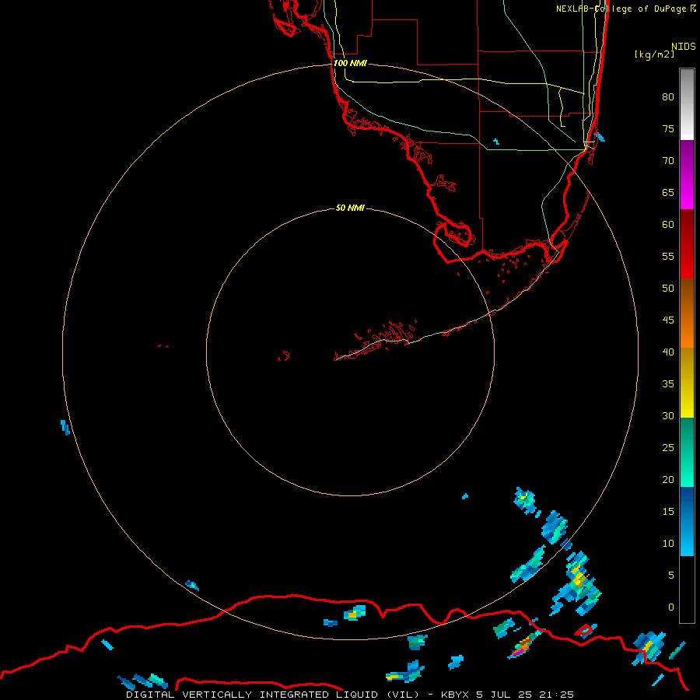Click the scale value 50
The height and width of the screenshot is (700, 700).
[668, 289]
